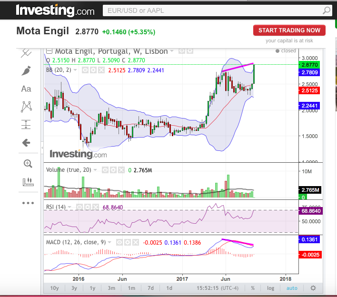Viewport: 337px width, 297px height.
Task: Switch chart range to 3m
Action: (x=111, y=288)
